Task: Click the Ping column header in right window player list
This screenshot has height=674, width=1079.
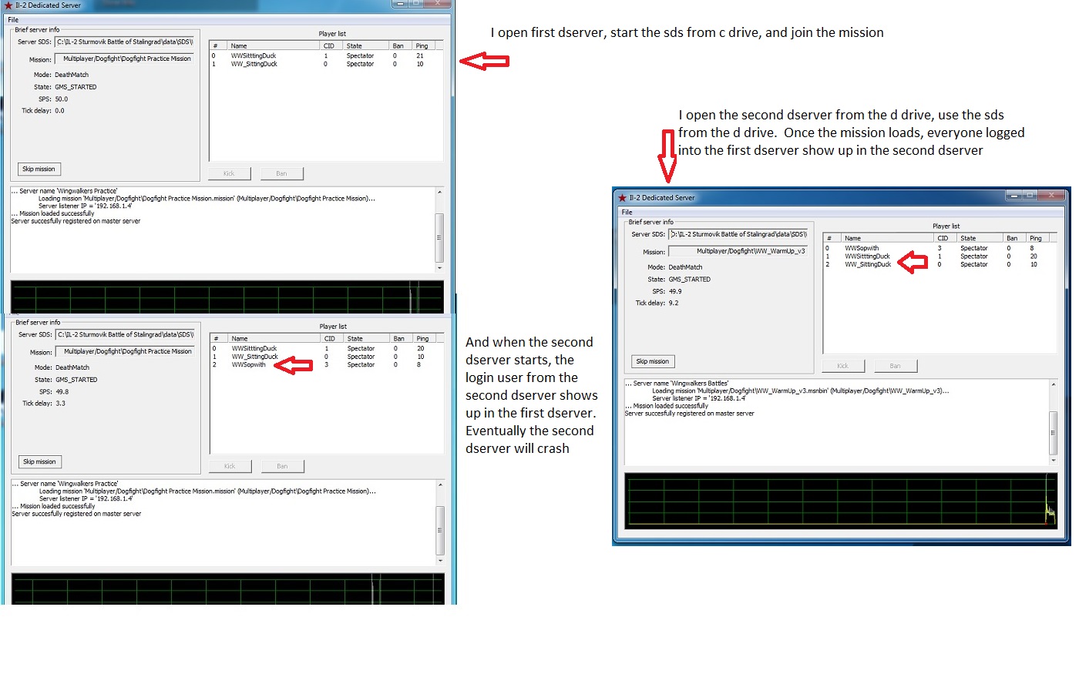Action: (1038, 239)
